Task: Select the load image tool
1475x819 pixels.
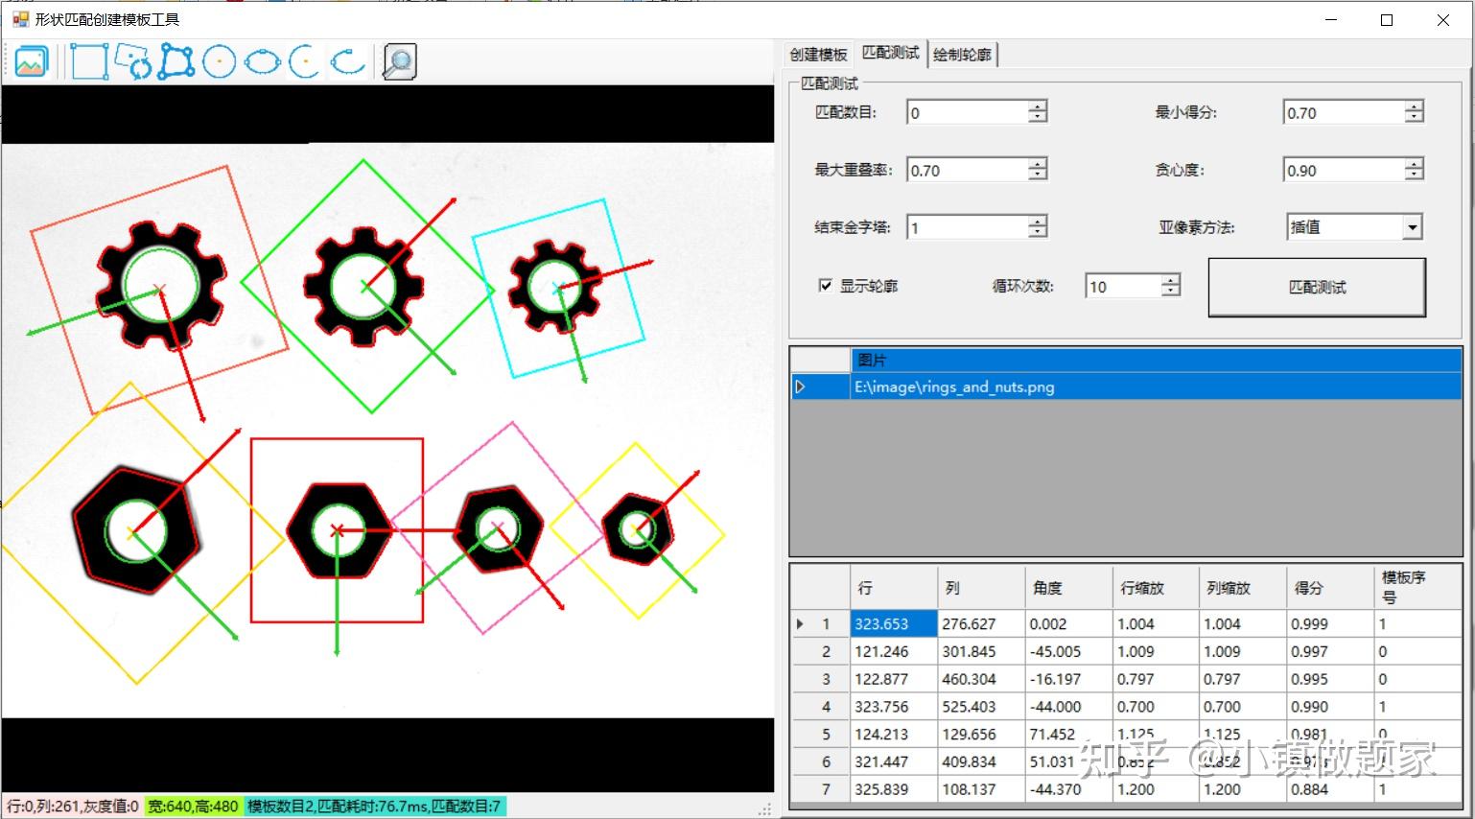Action: pos(30,60)
